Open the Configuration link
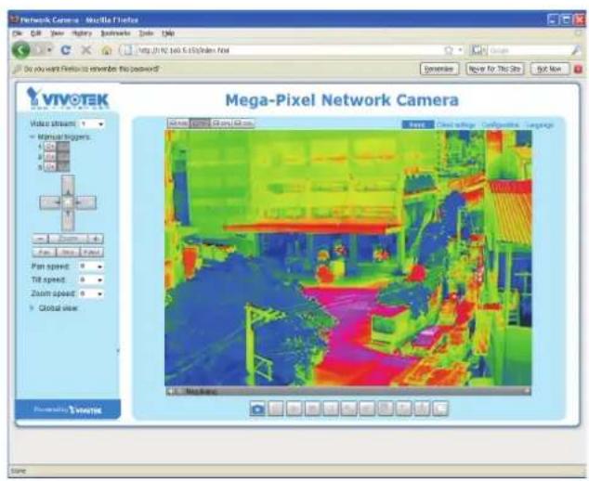The width and height of the screenshot is (589, 481). point(501,124)
